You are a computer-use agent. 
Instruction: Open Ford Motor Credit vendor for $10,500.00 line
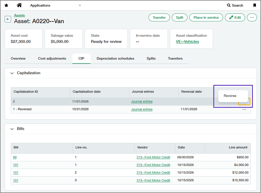(x=153, y=180)
